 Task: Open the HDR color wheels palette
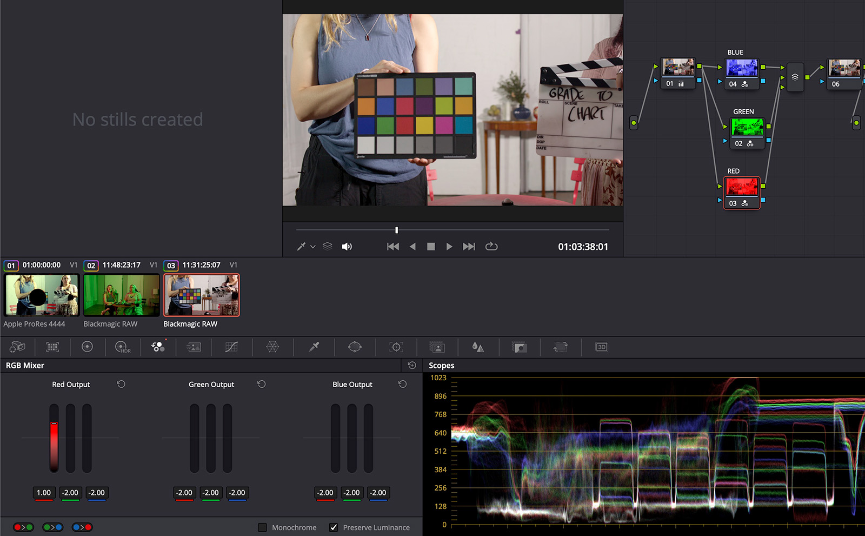[x=123, y=347]
